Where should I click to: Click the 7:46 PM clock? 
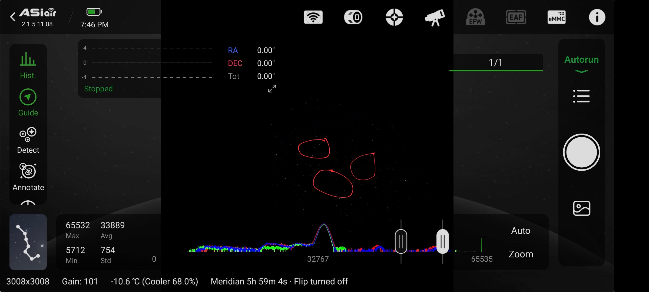(94, 25)
